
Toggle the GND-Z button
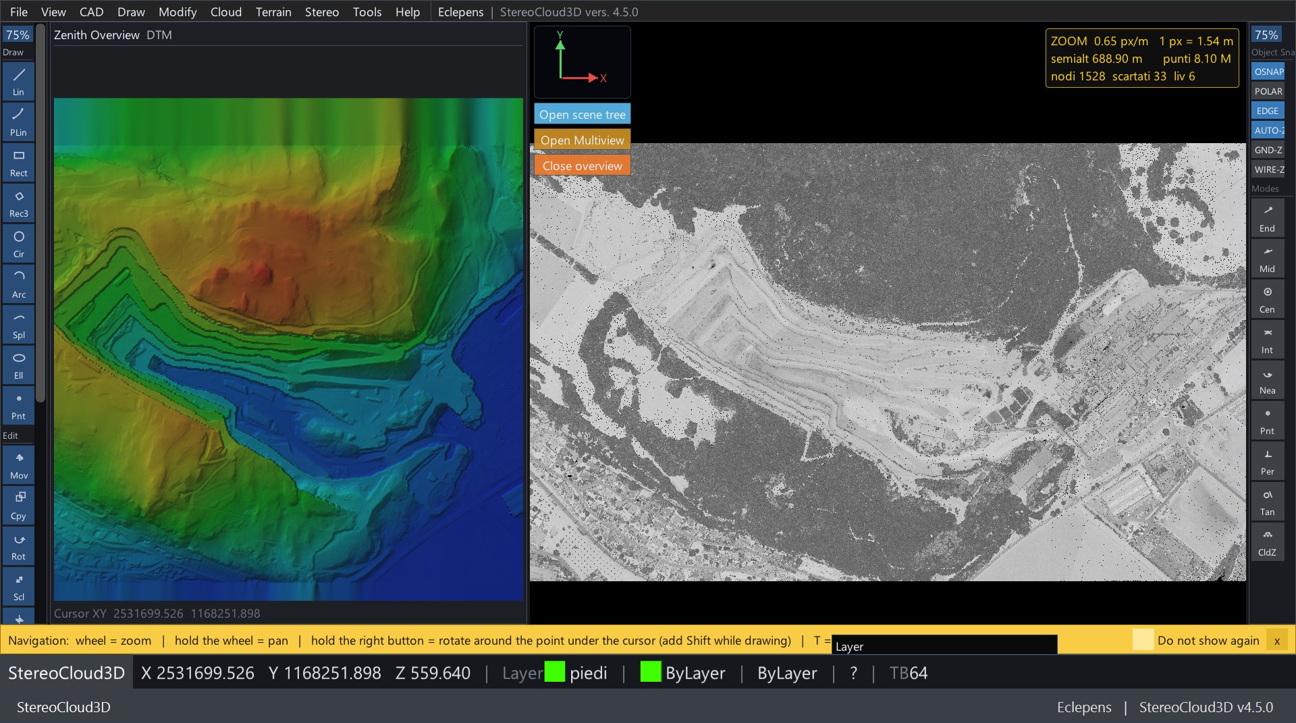[1268, 150]
